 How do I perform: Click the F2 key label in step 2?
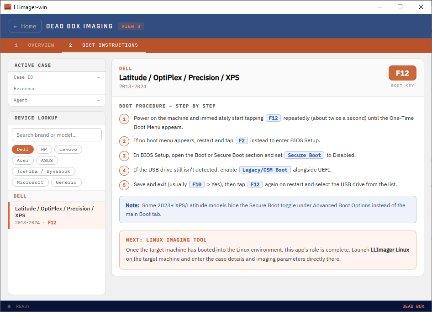click(242, 140)
